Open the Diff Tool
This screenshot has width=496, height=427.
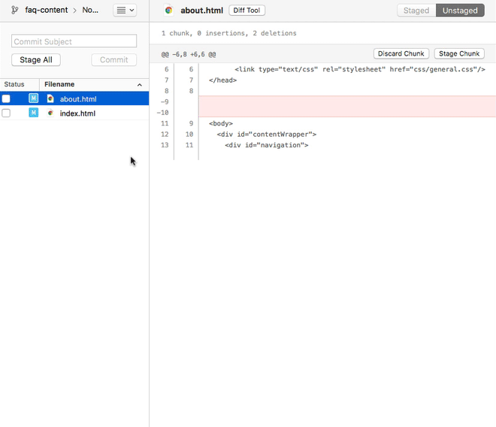[x=246, y=11]
